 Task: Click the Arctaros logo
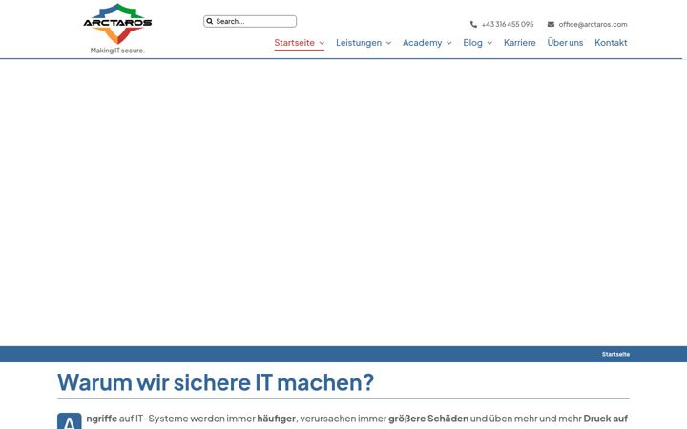click(x=117, y=23)
